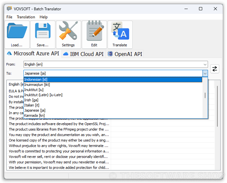Click the Edit label

94,45
